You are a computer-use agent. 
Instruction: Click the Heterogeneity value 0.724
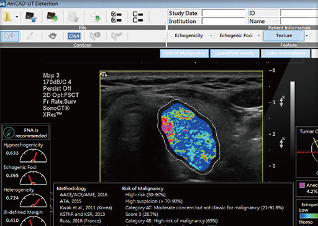[12, 198]
